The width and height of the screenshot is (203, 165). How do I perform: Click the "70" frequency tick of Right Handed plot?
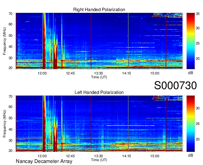click(10, 14)
